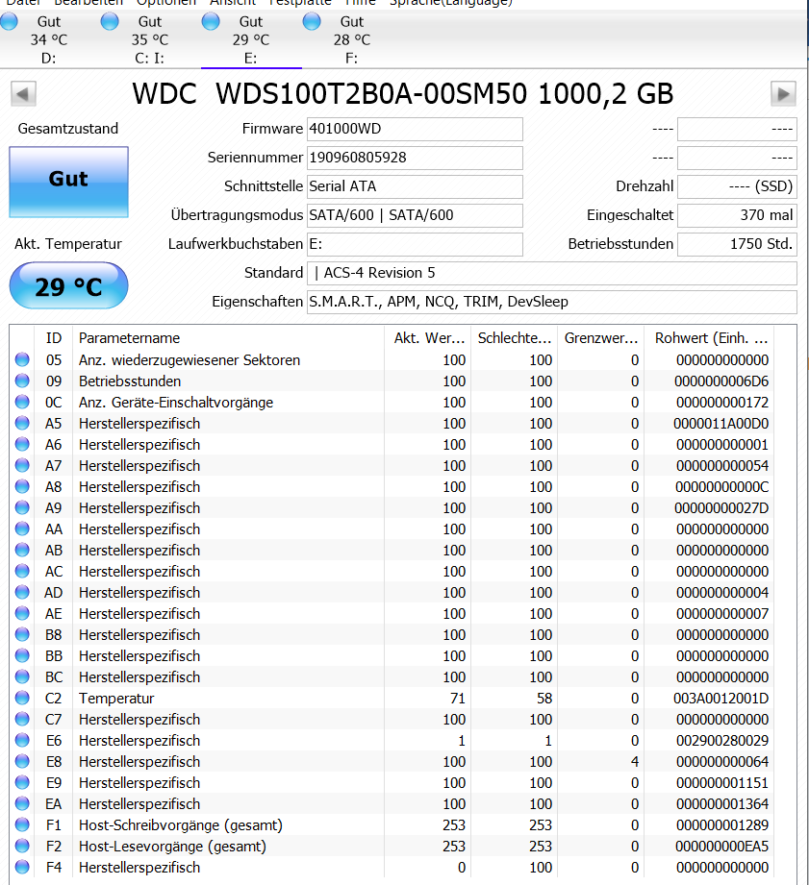This screenshot has height=885, width=809.
Task: Click status icon of row A8
Action: [x=22, y=486]
